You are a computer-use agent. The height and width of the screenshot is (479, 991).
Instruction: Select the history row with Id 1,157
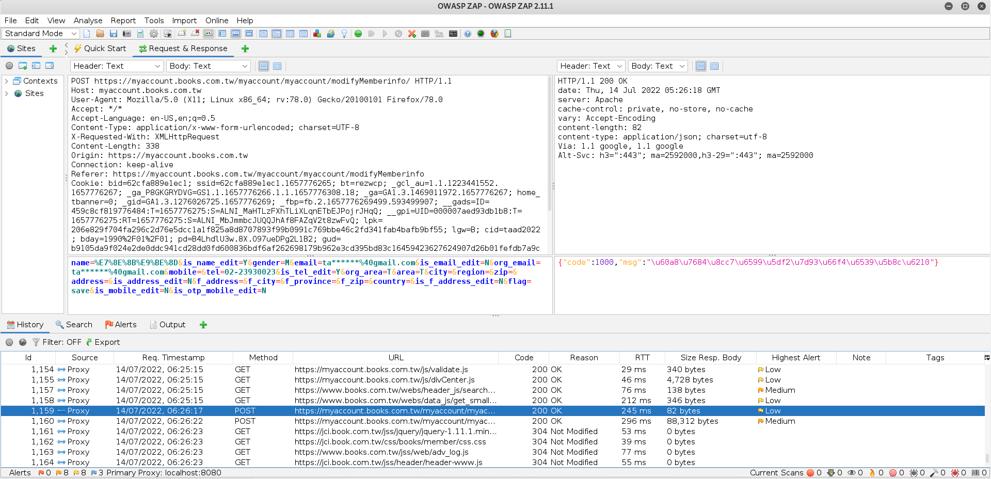493,390
